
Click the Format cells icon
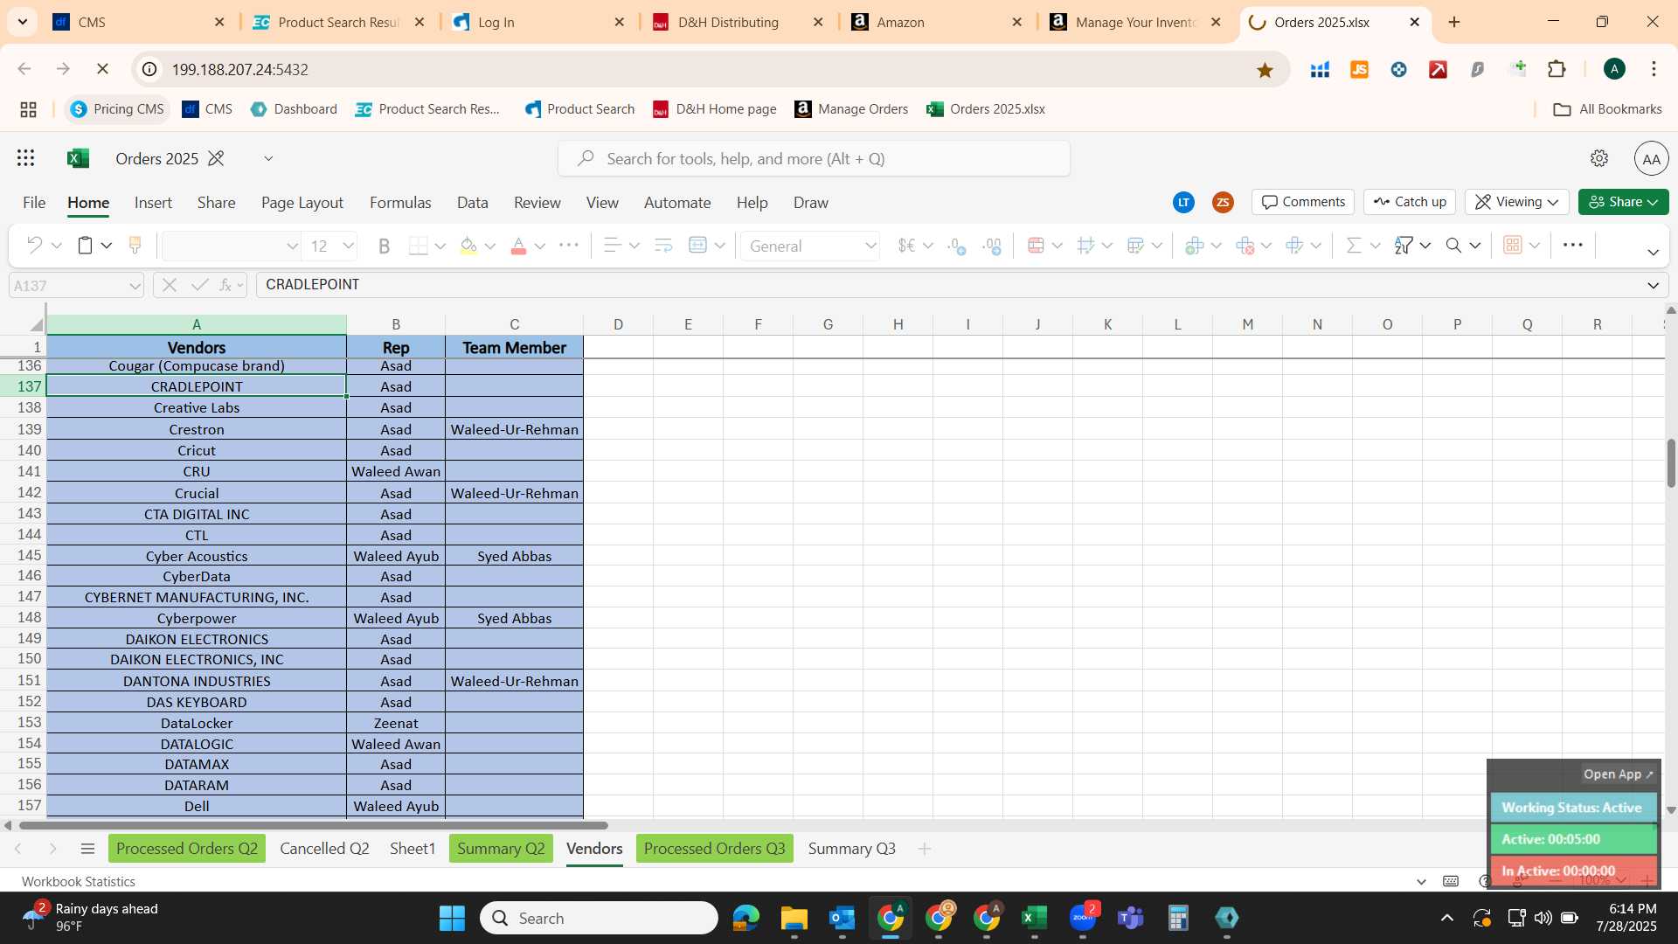click(x=1294, y=246)
